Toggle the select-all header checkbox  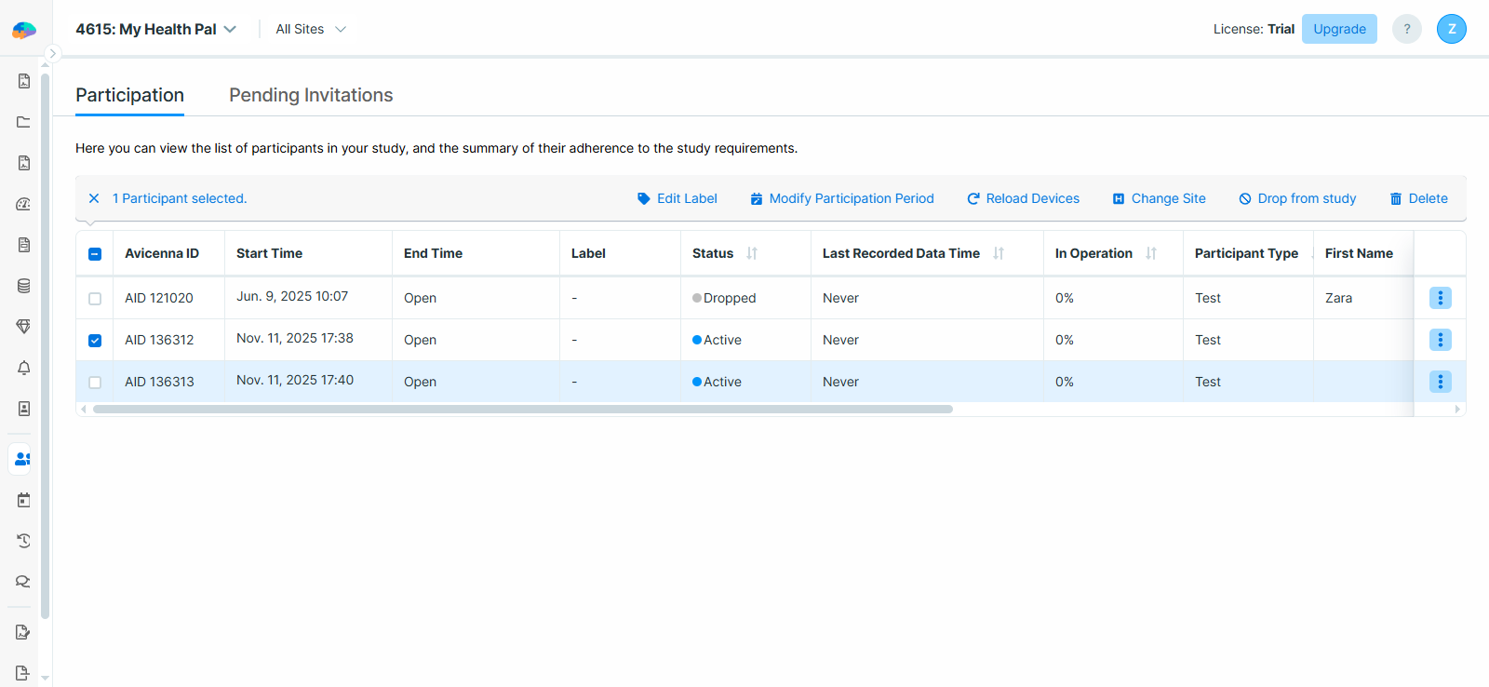(x=95, y=254)
